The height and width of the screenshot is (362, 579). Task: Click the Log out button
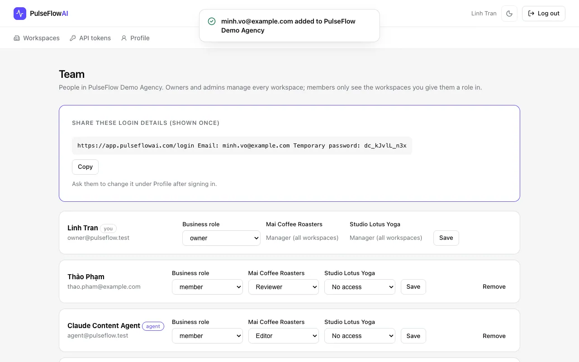point(544,14)
